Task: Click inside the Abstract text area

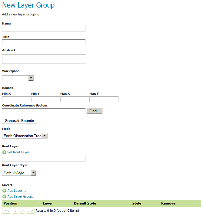Action: (44, 59)
